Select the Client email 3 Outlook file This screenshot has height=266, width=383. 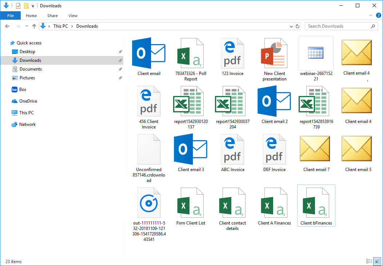191,153
